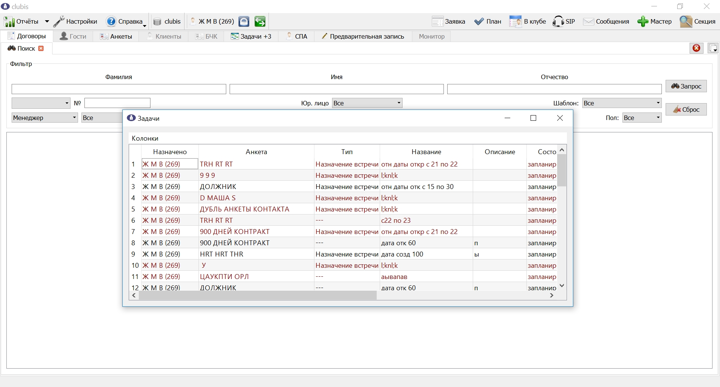
Task: Click the green switch-user arrows icon
Action: point(260,21)
